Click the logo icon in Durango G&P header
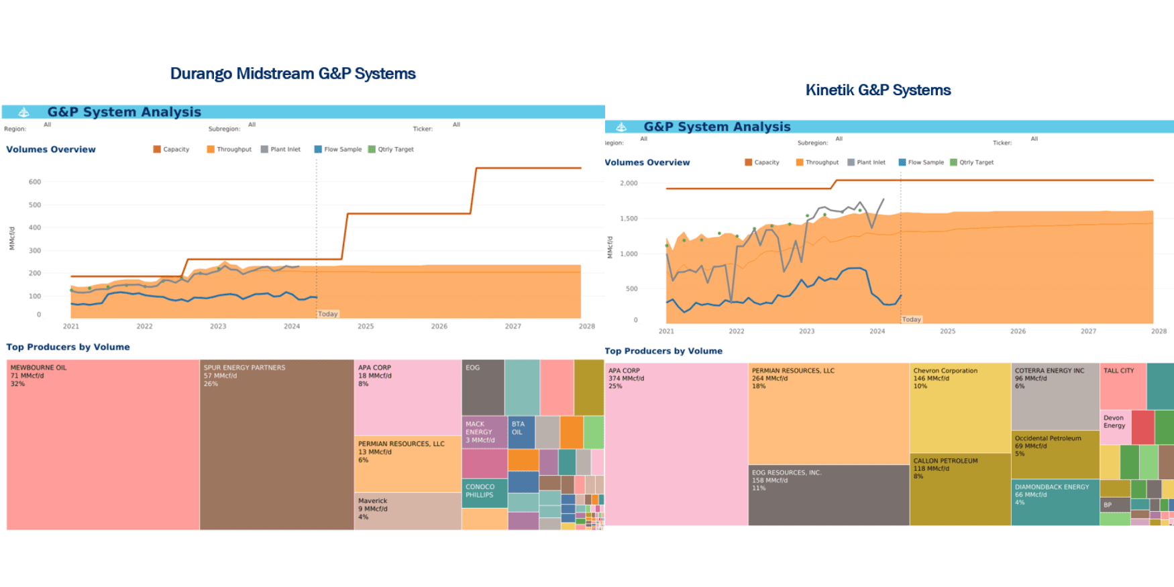1174x587 pixels. pyautogui.click(x=23, y=112)
